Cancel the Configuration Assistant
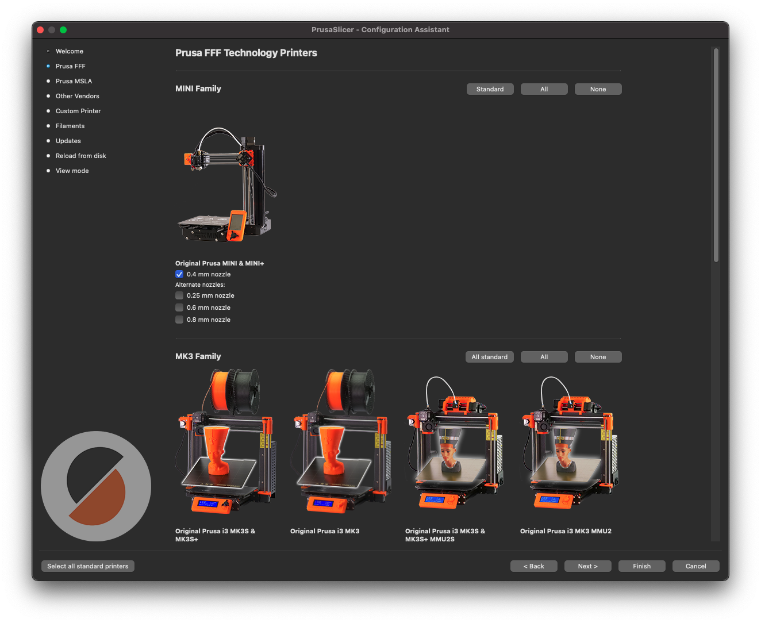Viewport: 761px width, 623px height. click(x=696, y=566)
